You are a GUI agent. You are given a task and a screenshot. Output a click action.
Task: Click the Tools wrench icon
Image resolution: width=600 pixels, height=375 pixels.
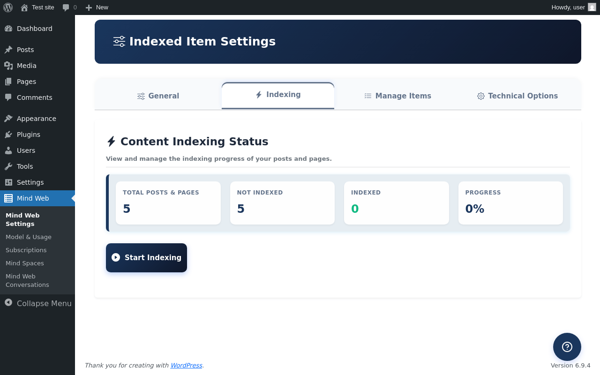pyautogui.click(x=8, y=166)
